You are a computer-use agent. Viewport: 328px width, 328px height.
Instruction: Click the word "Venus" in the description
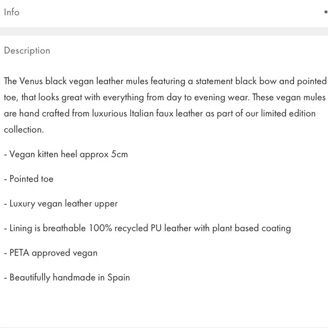(x=31, y=81)
